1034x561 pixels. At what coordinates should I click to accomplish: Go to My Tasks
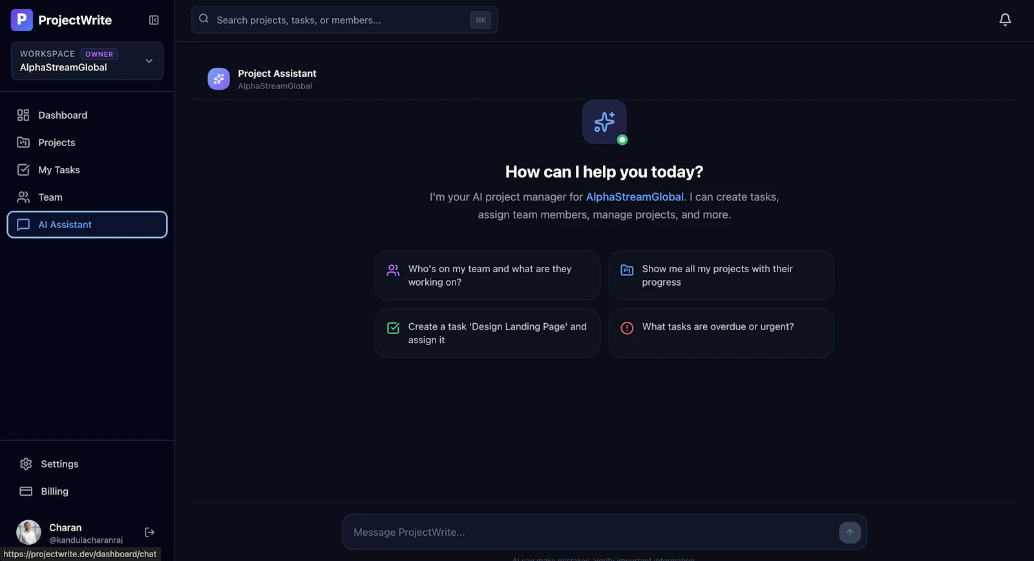coord(87,170)
